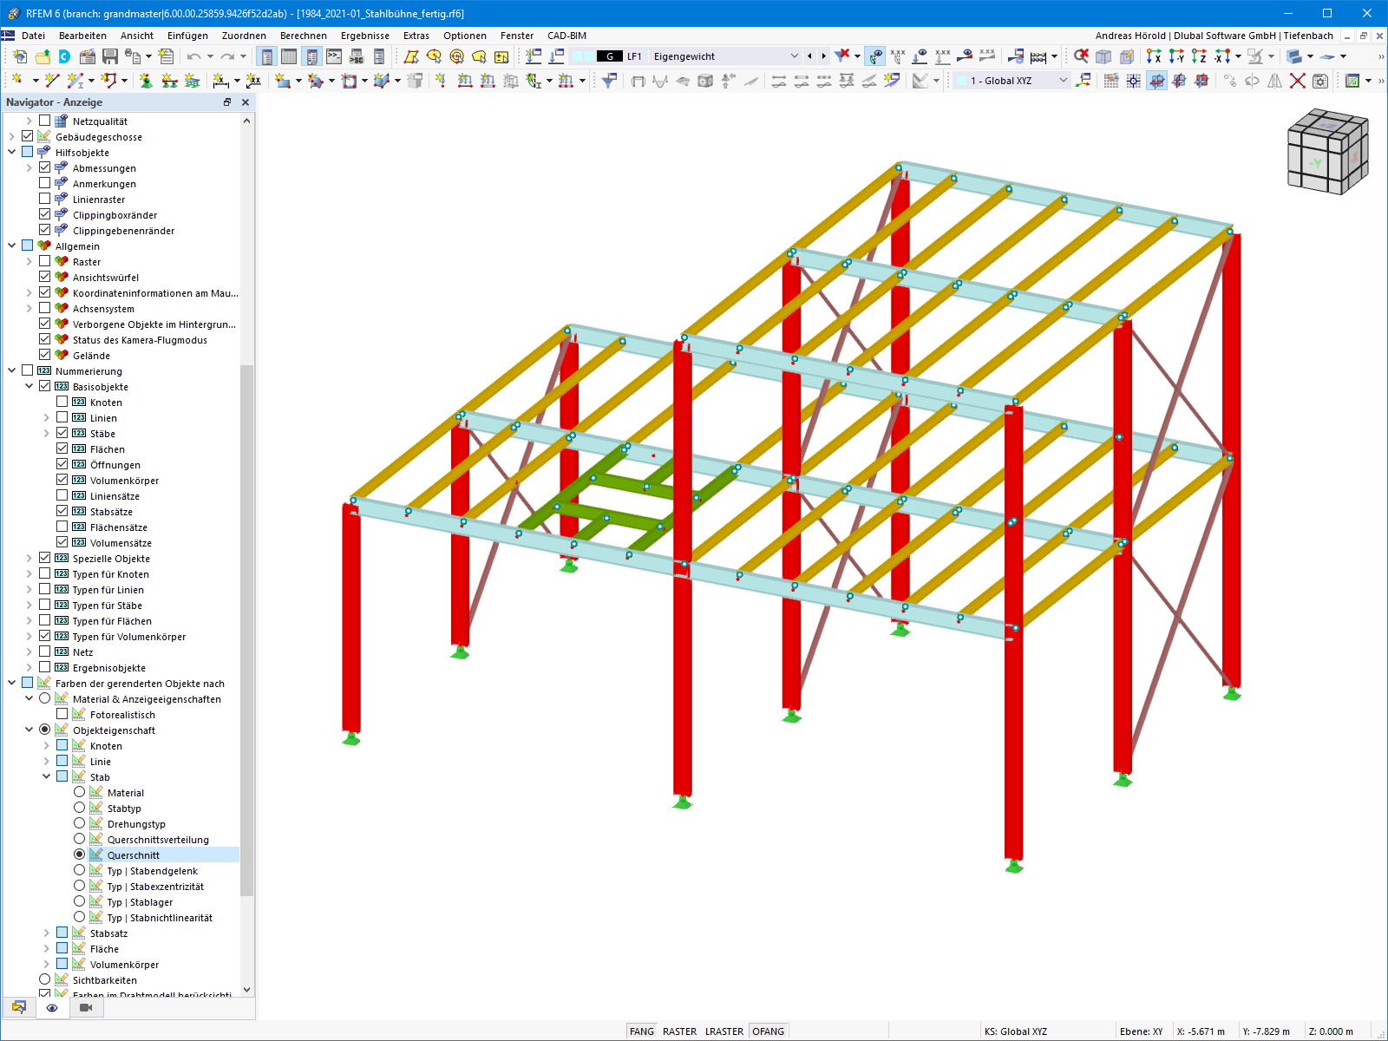Open the tables view icon
This screenshot has width=1388, height=1041.
[289, 56]
